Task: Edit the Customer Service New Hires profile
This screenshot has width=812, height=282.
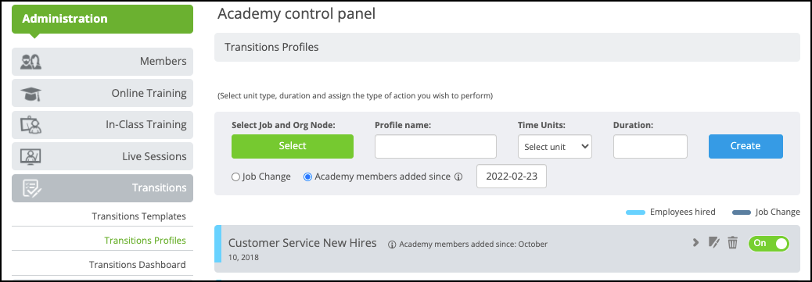Action: [x=714, y=242]
